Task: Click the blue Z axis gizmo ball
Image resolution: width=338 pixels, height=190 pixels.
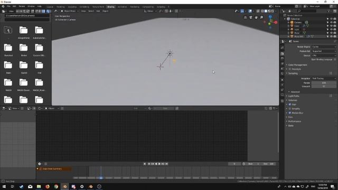Action: click(x=270, y=16)
